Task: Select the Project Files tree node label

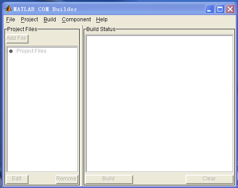Action: (x=32, y=51)
